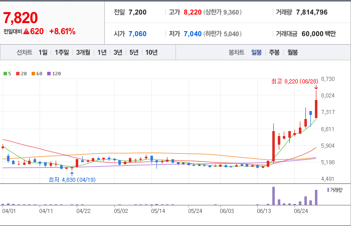This screenshot has width=351, height=226.
Task: Switch to 월봉 monthly candles
Action: pos(292,52)
